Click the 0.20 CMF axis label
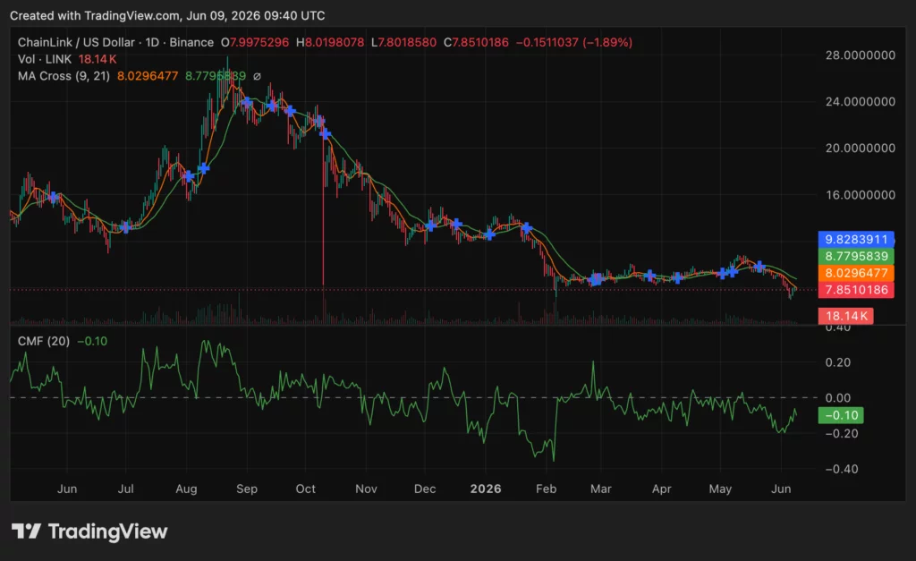Screen dimensions: 916x561 (837, 362)
